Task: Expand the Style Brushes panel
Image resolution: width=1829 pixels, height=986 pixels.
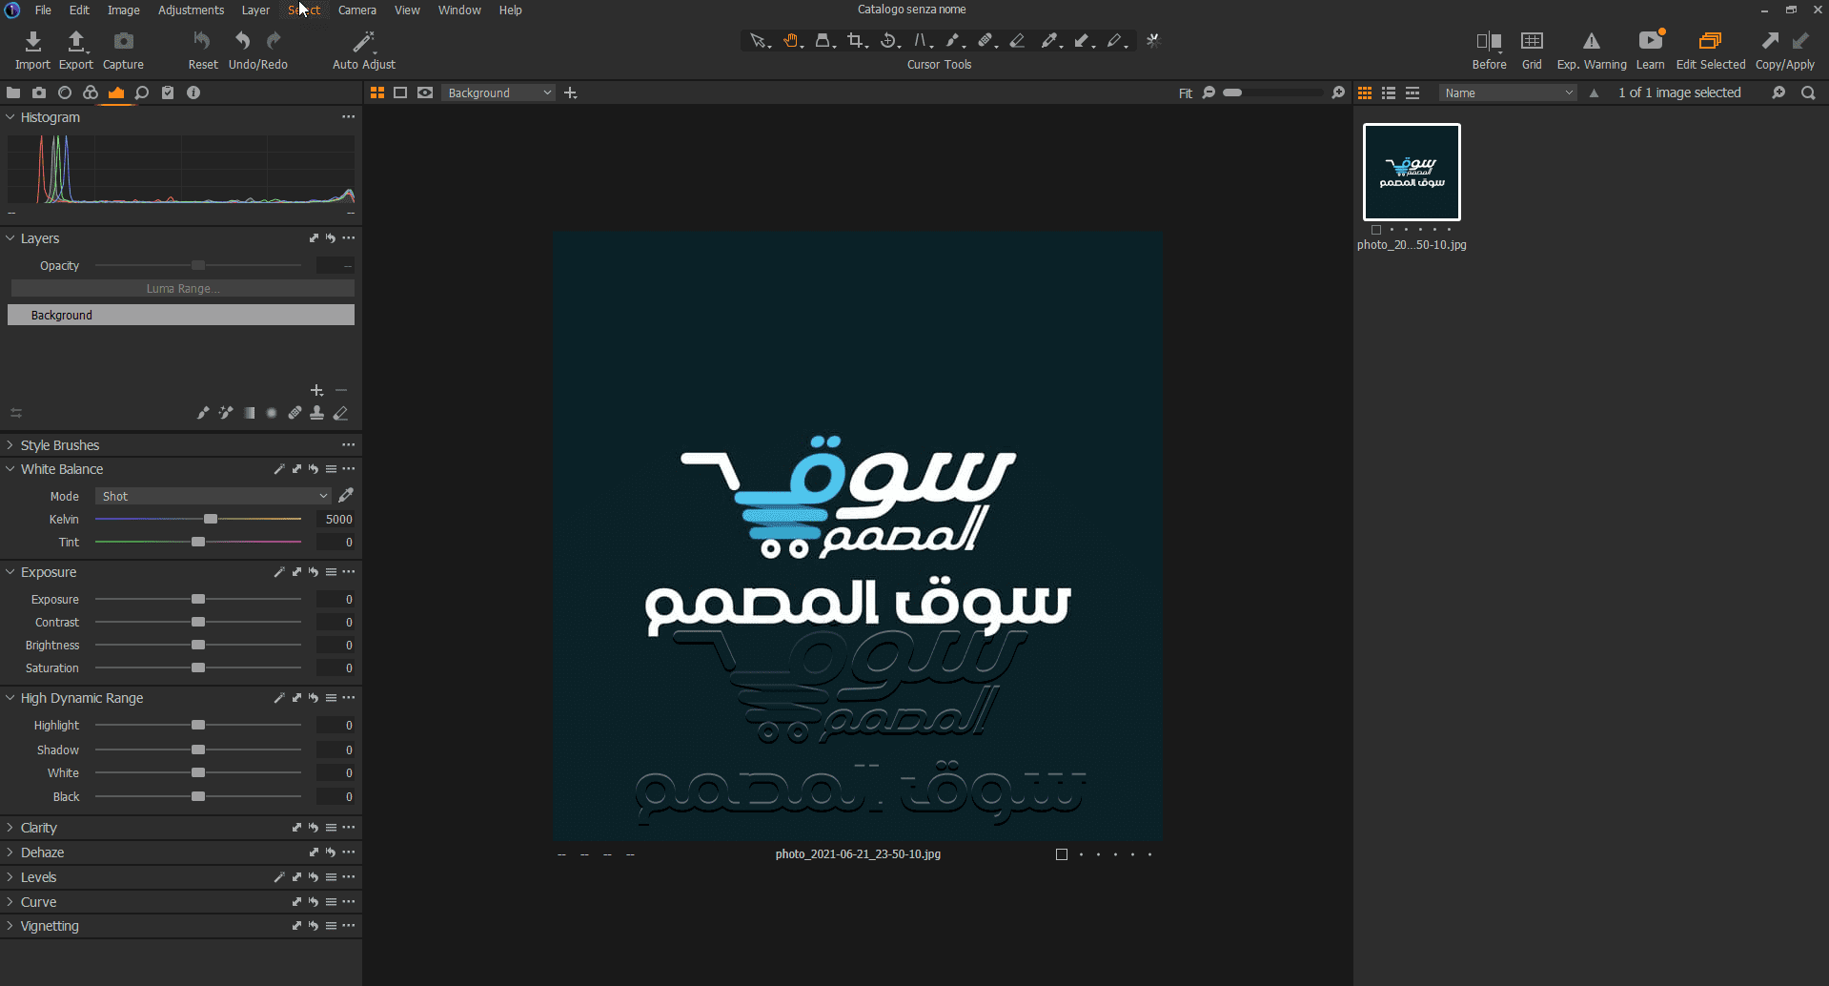Action: coord(10,445)
